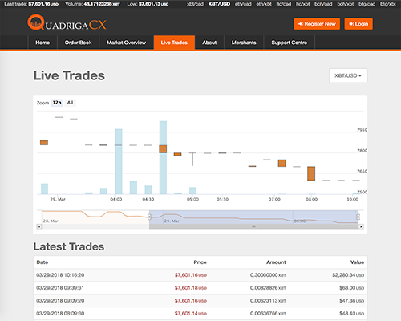Click value $2,280.34 USD

tap(348, 275)
